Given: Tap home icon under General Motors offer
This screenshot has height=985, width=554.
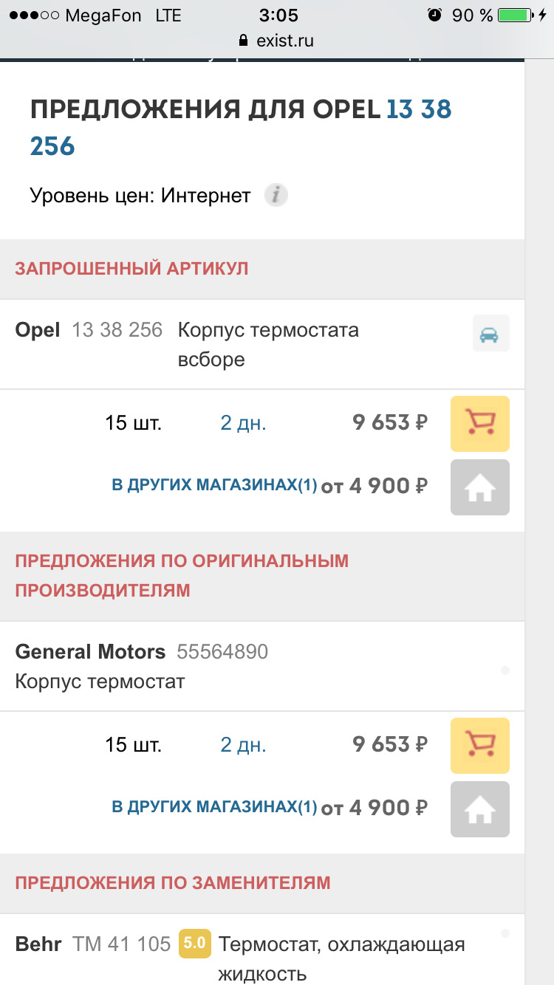Looking at the screenshot, I should [x=479, y=809].
